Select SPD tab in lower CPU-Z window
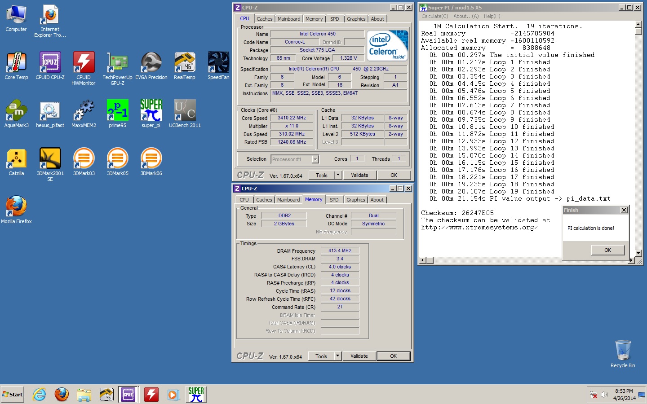 coord(334,200)
